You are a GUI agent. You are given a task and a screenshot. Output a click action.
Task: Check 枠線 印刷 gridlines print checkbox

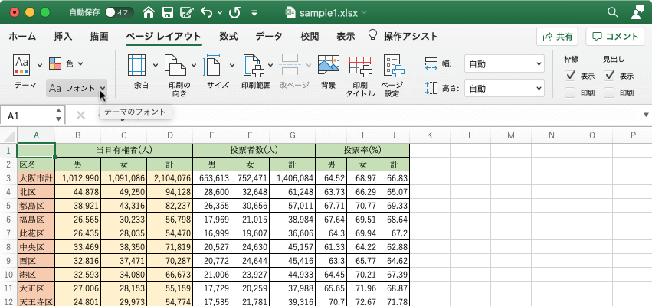(570, 93)
